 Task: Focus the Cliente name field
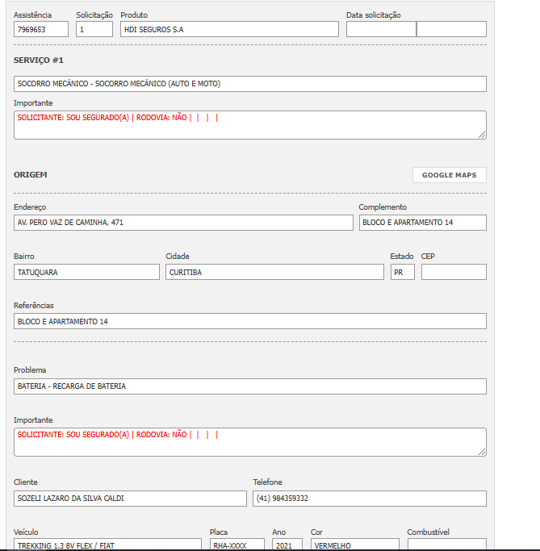130,499
